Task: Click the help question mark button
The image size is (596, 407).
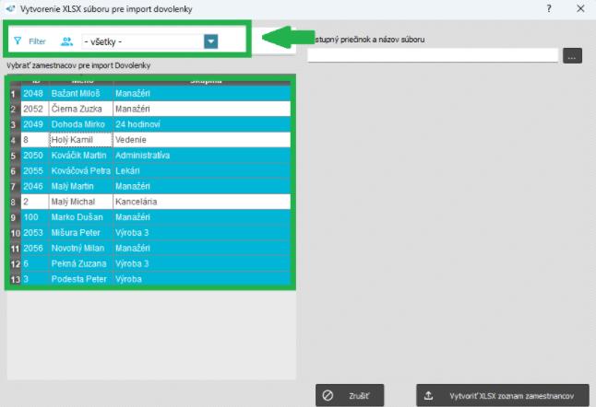Action: [548, 7]
